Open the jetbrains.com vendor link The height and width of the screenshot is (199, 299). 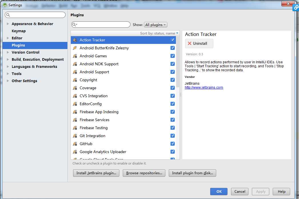204,88
